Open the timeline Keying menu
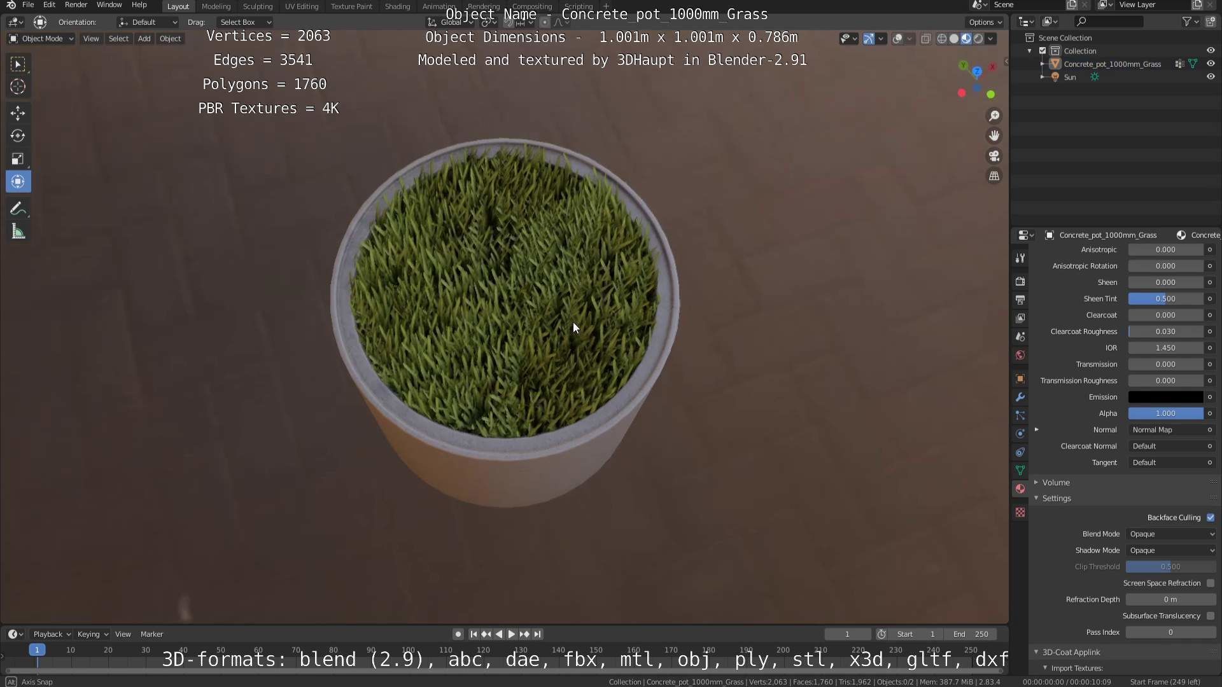 (92, 634)
